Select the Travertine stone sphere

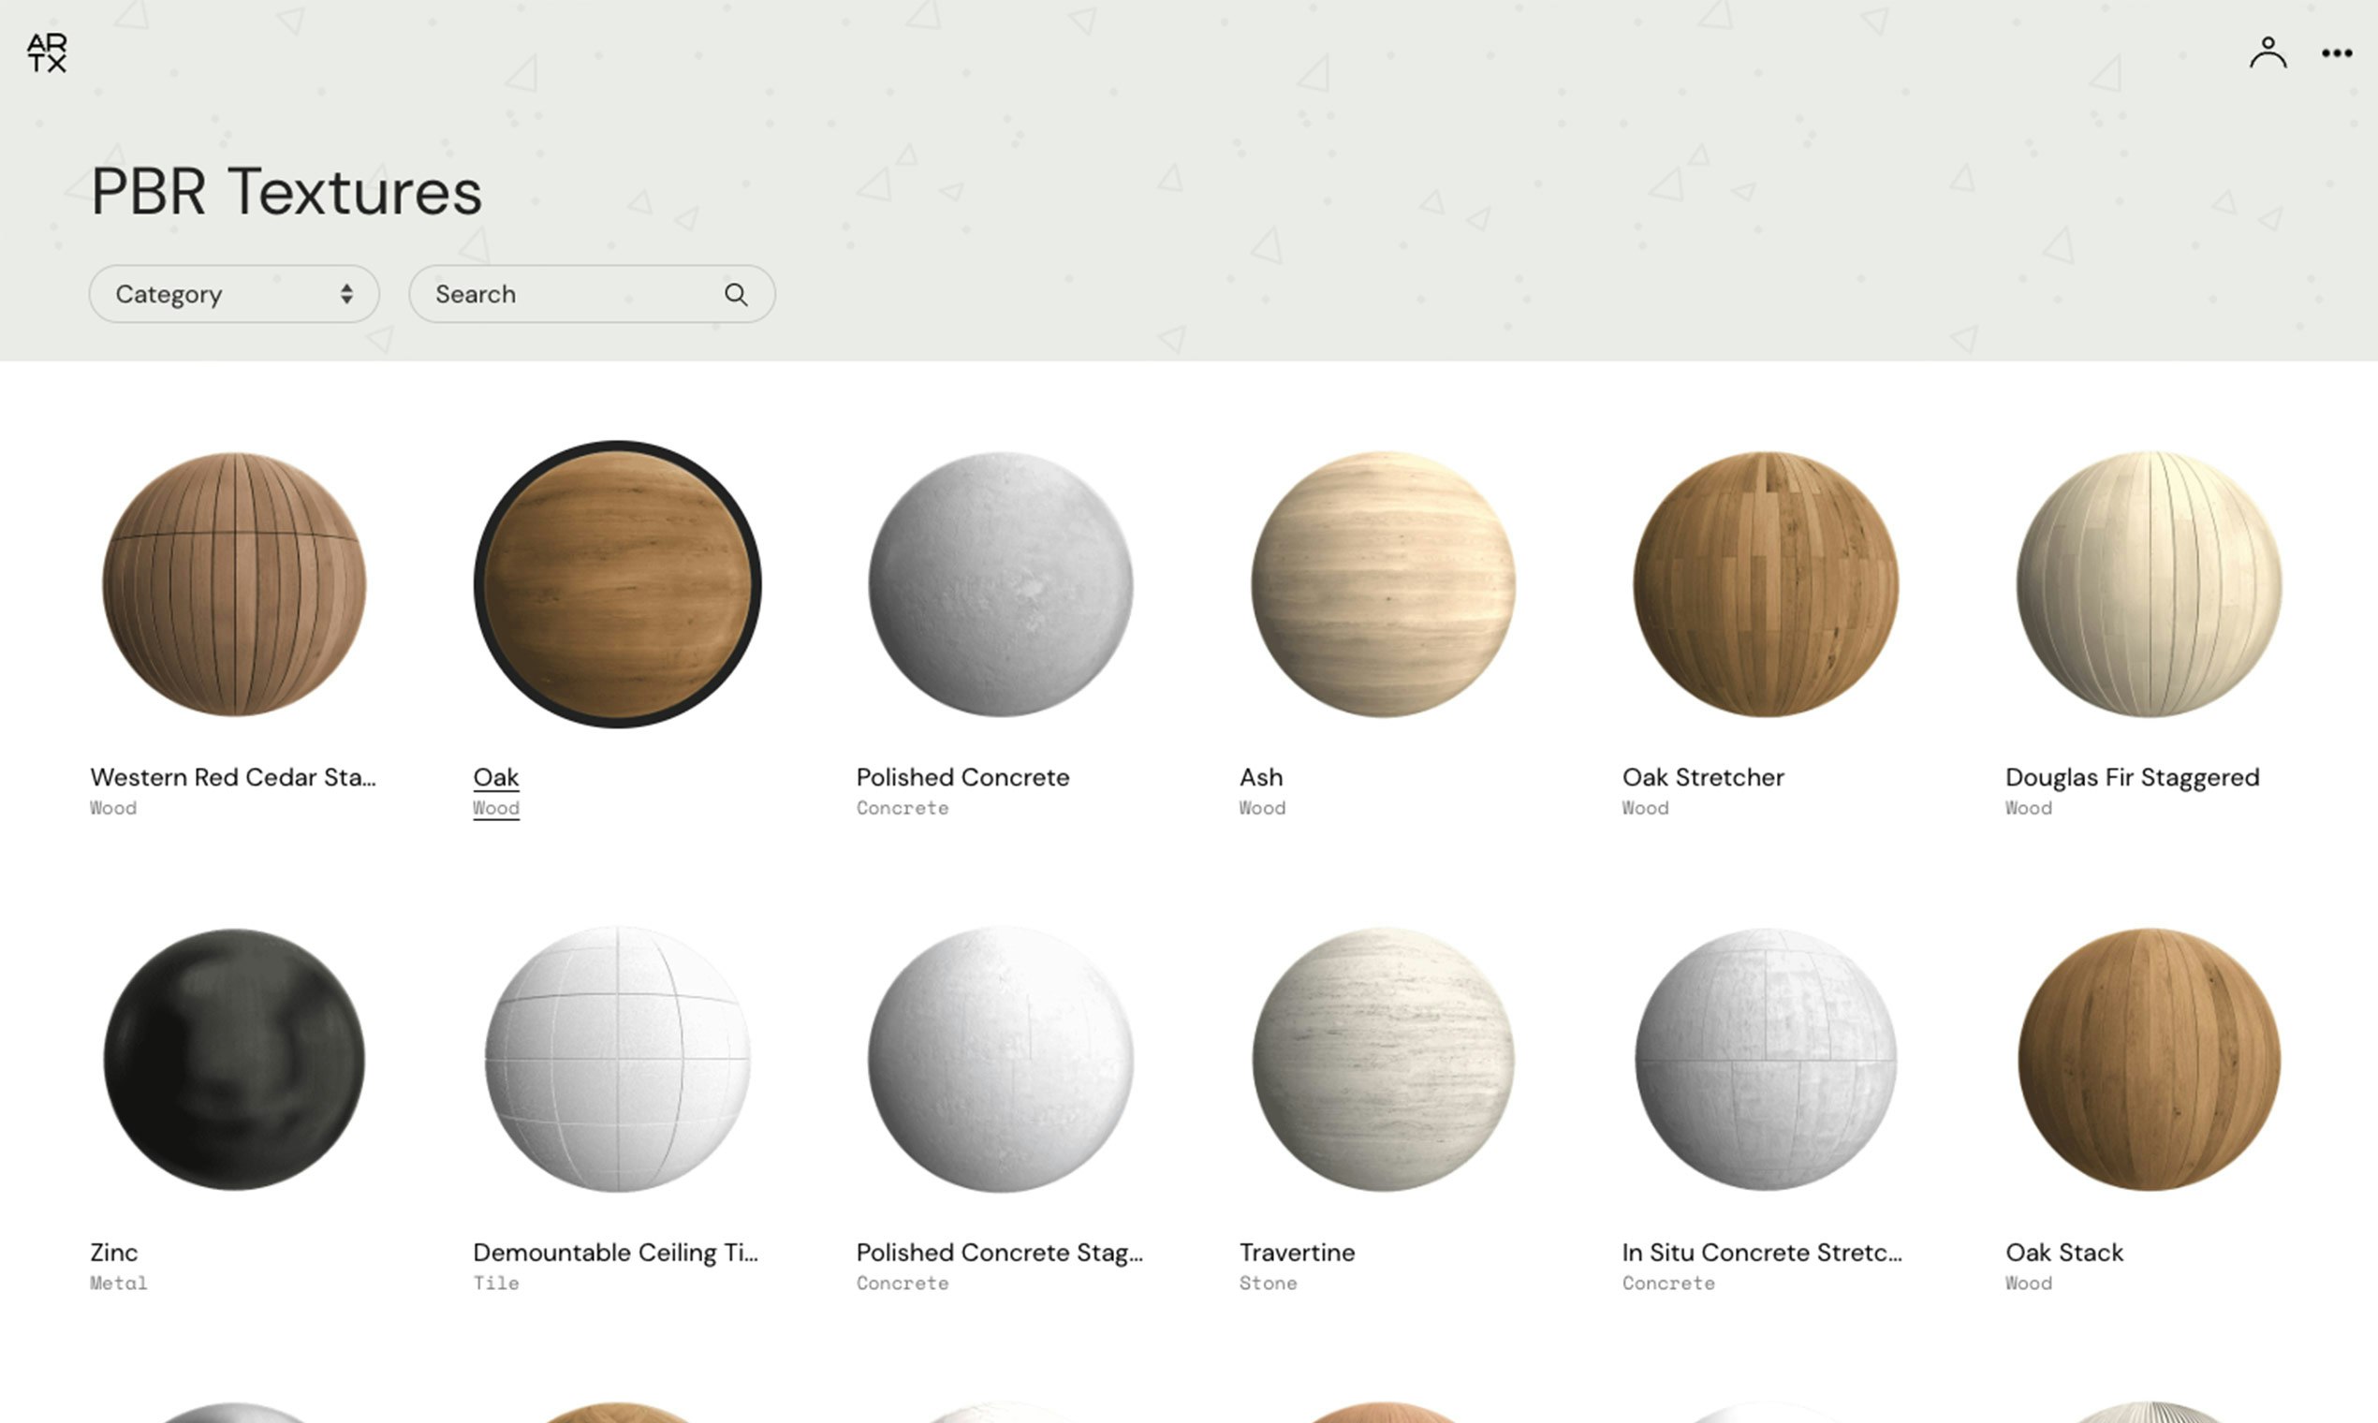pos(1383,1060)
